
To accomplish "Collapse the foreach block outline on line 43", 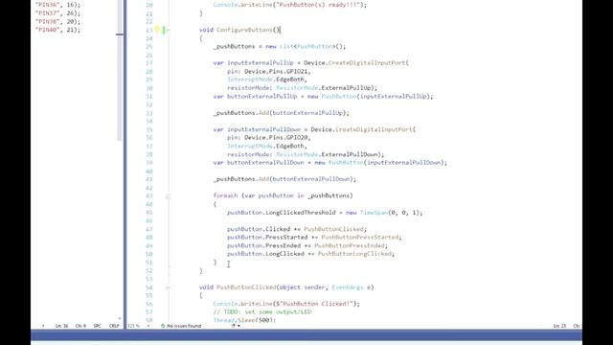I will pos(169,195).
